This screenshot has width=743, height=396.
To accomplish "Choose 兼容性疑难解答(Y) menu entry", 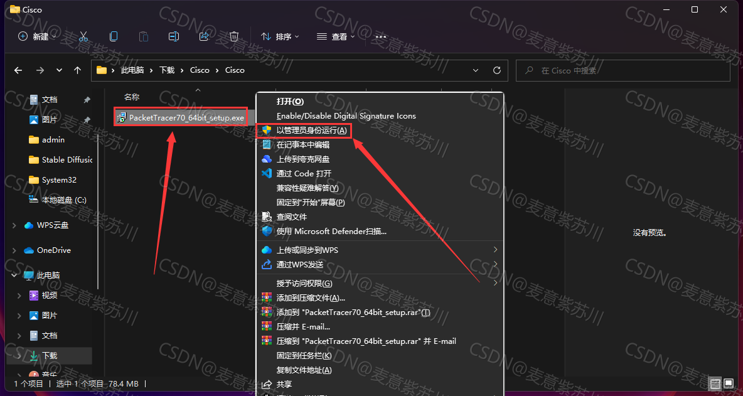I will click(x=307, y=188).
